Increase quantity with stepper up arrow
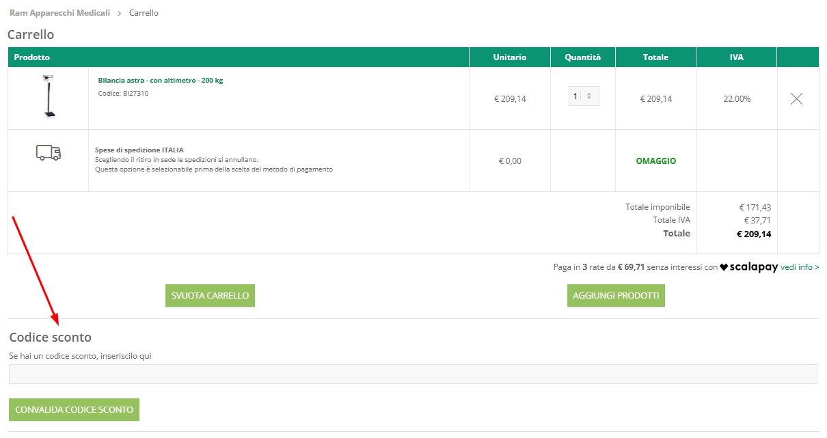 (589, 94)
